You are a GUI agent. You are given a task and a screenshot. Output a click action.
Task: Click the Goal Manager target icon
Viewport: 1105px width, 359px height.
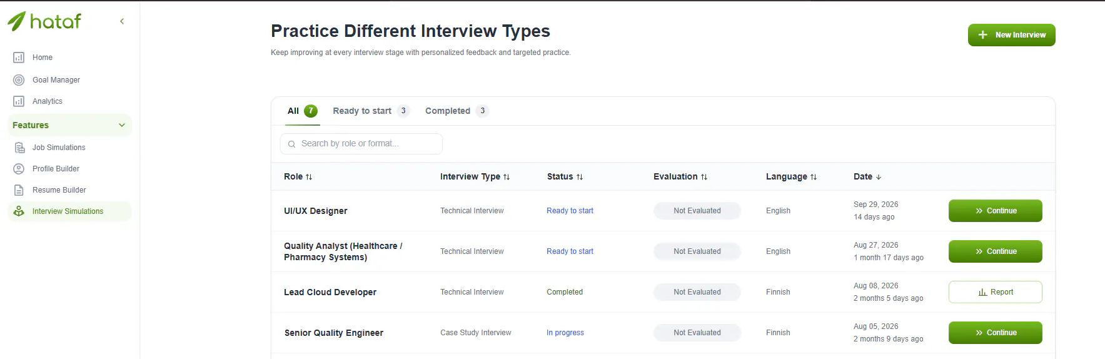[x=19, y=80]
